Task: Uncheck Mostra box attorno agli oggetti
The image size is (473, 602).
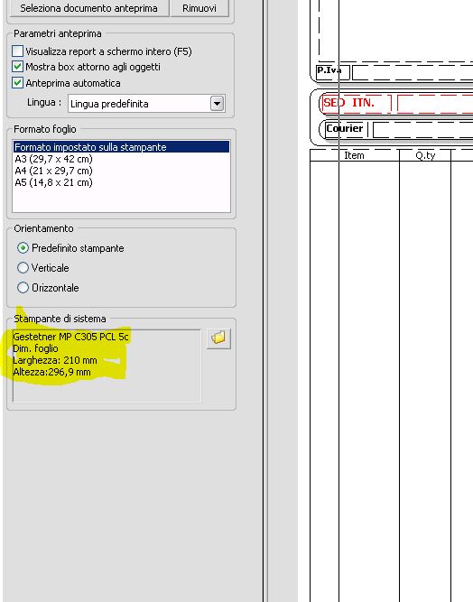Action: coord(17,67)
